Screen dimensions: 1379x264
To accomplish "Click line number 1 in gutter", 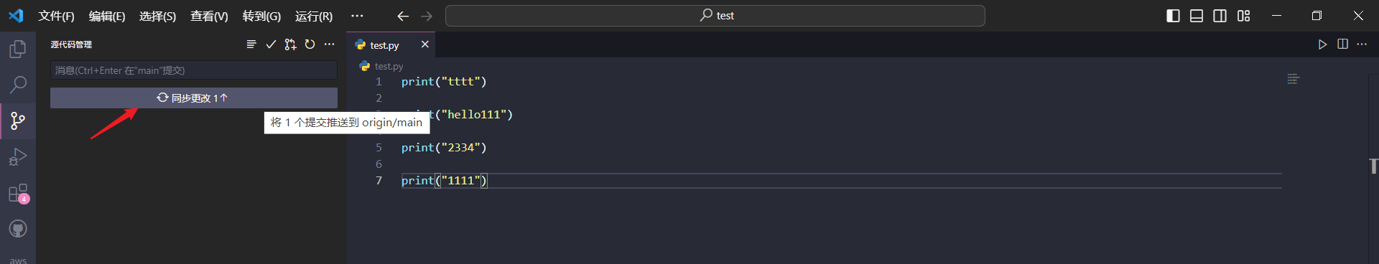I will click(379, 82).
